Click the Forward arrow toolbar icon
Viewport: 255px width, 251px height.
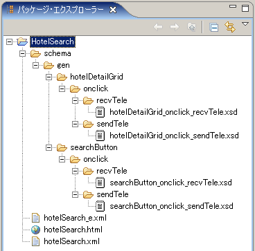point(175,27)
